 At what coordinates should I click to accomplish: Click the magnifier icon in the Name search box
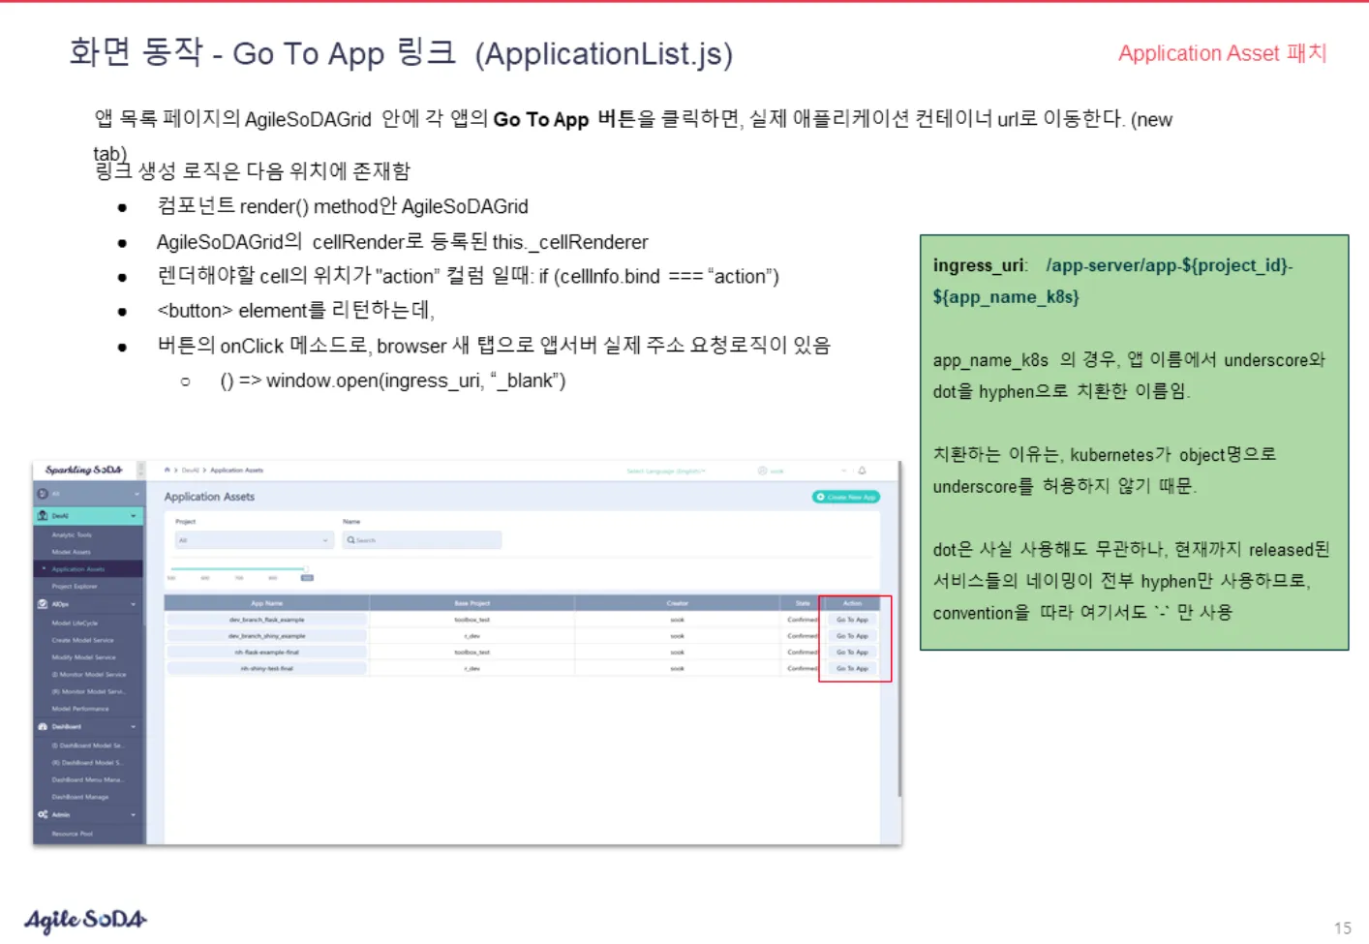350,540
